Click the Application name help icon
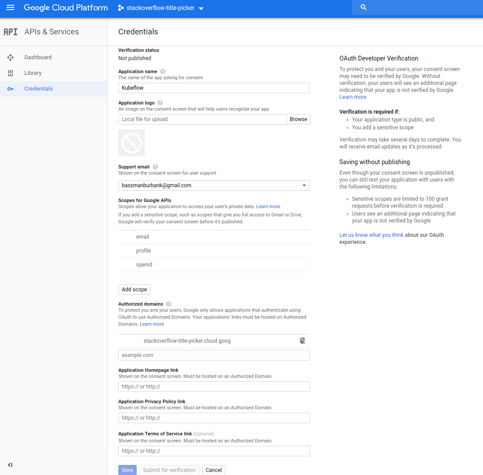The width and height of the screenshot is (483, 475). coord(162,71)
